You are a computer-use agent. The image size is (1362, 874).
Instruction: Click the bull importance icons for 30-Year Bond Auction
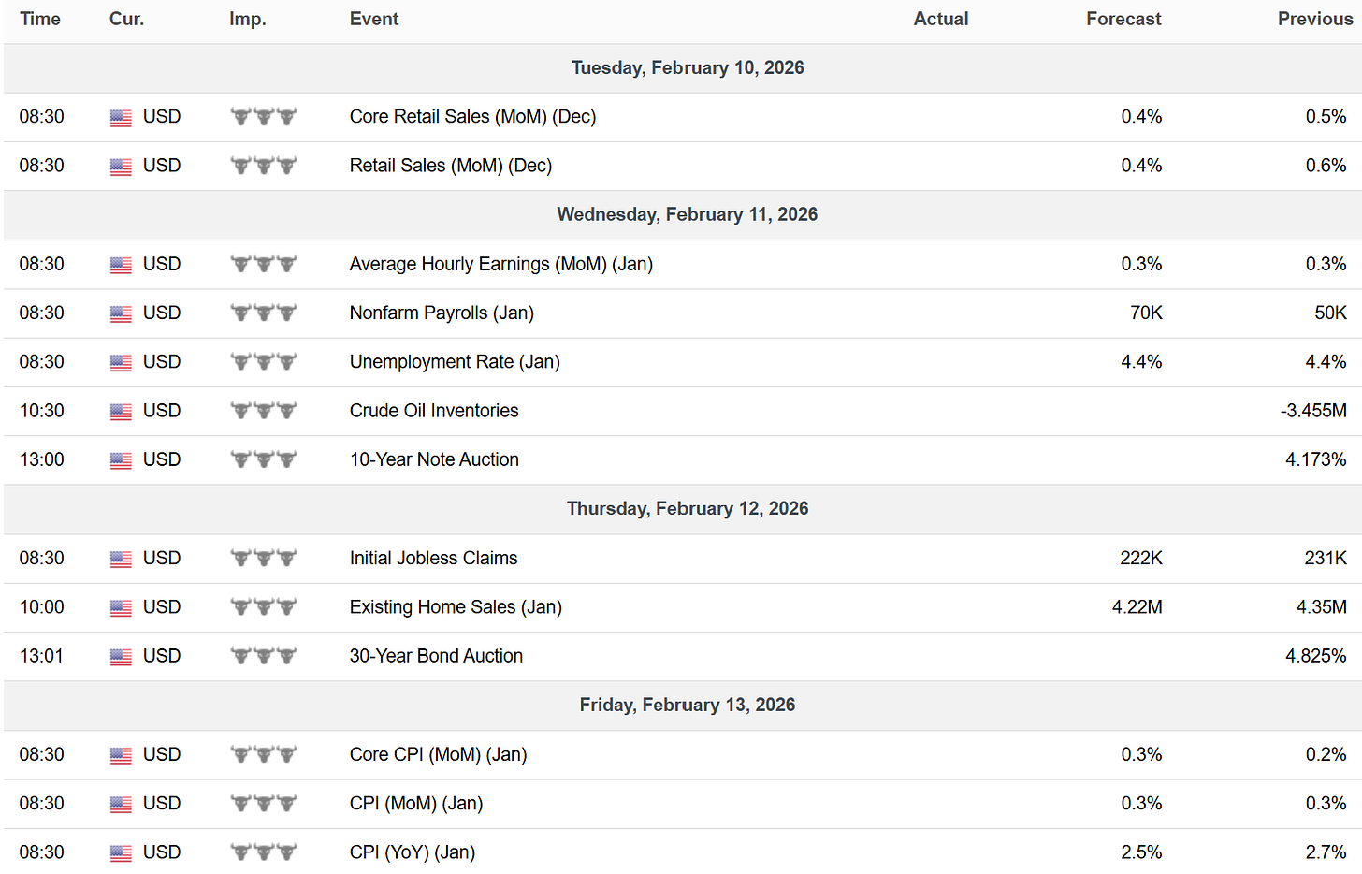coord(264,656)
